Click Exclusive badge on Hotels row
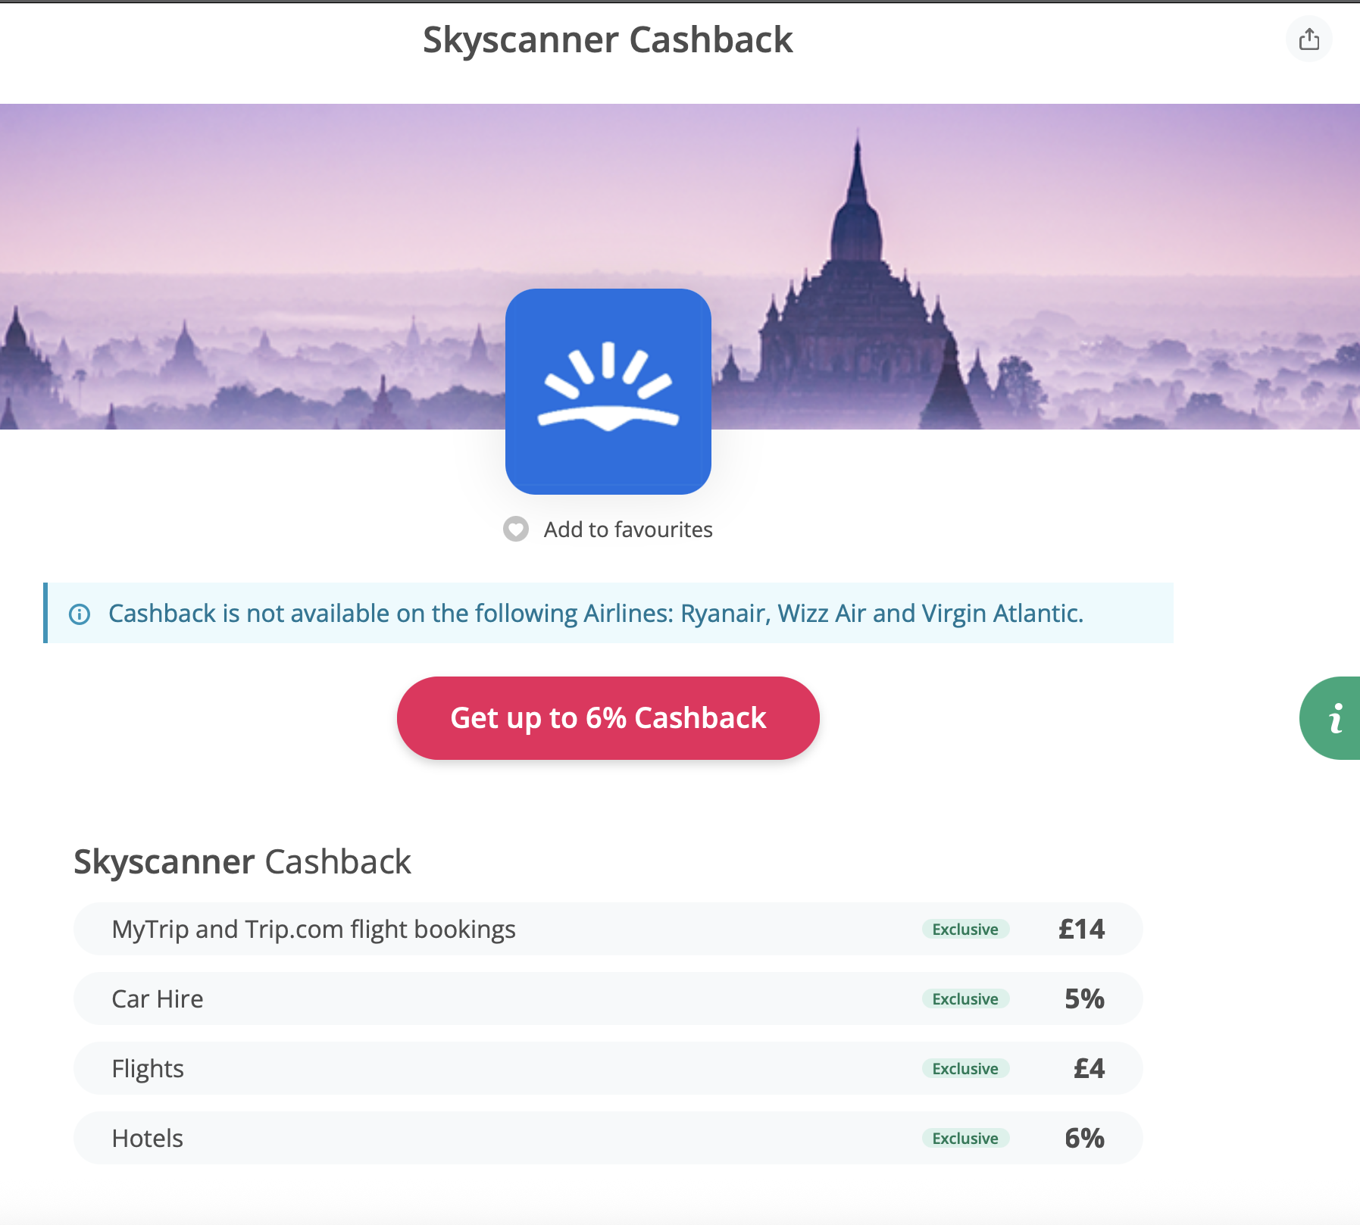The height and width of the screenshot is (1225, 1360). pyautogui.click(x=965, y=1139)
